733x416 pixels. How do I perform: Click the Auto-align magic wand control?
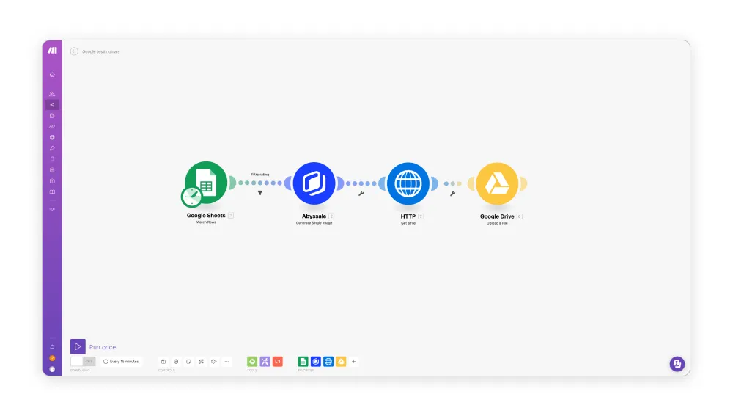tap(201, 361)
